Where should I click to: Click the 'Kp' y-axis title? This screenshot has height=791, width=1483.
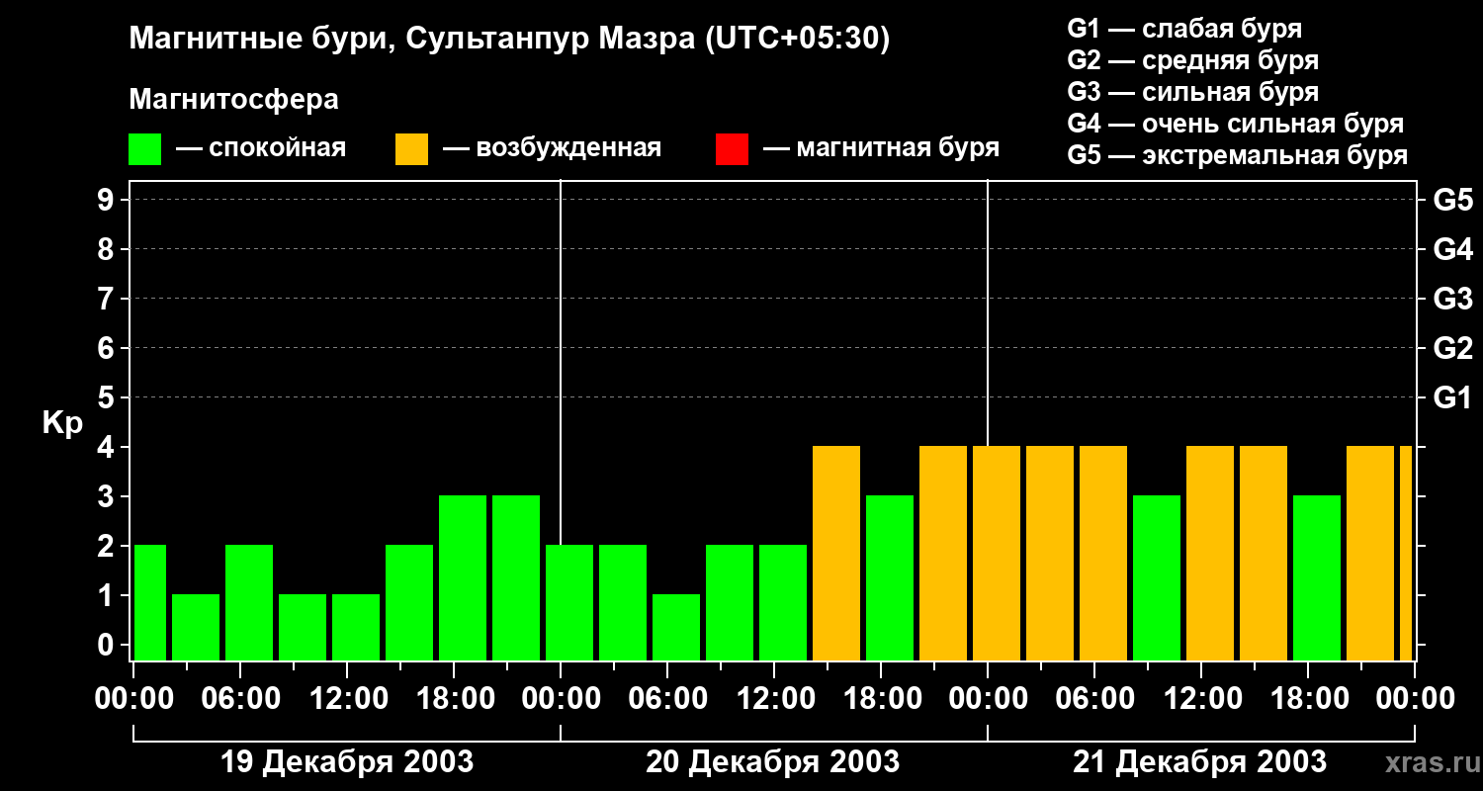click(x=62, y=423)
